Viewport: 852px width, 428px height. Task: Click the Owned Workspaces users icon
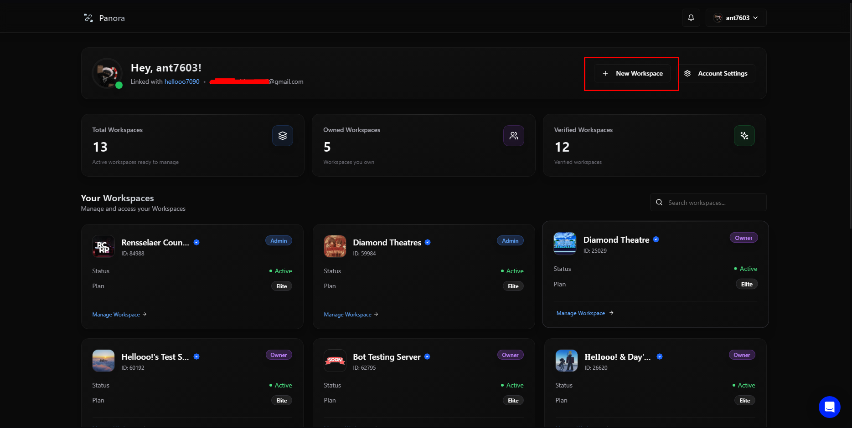tap(514, 136)
